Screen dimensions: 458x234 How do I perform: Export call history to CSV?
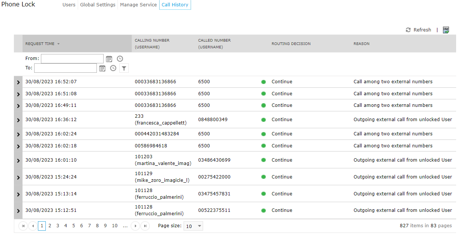pyautogui.click(x=446, y=30)
